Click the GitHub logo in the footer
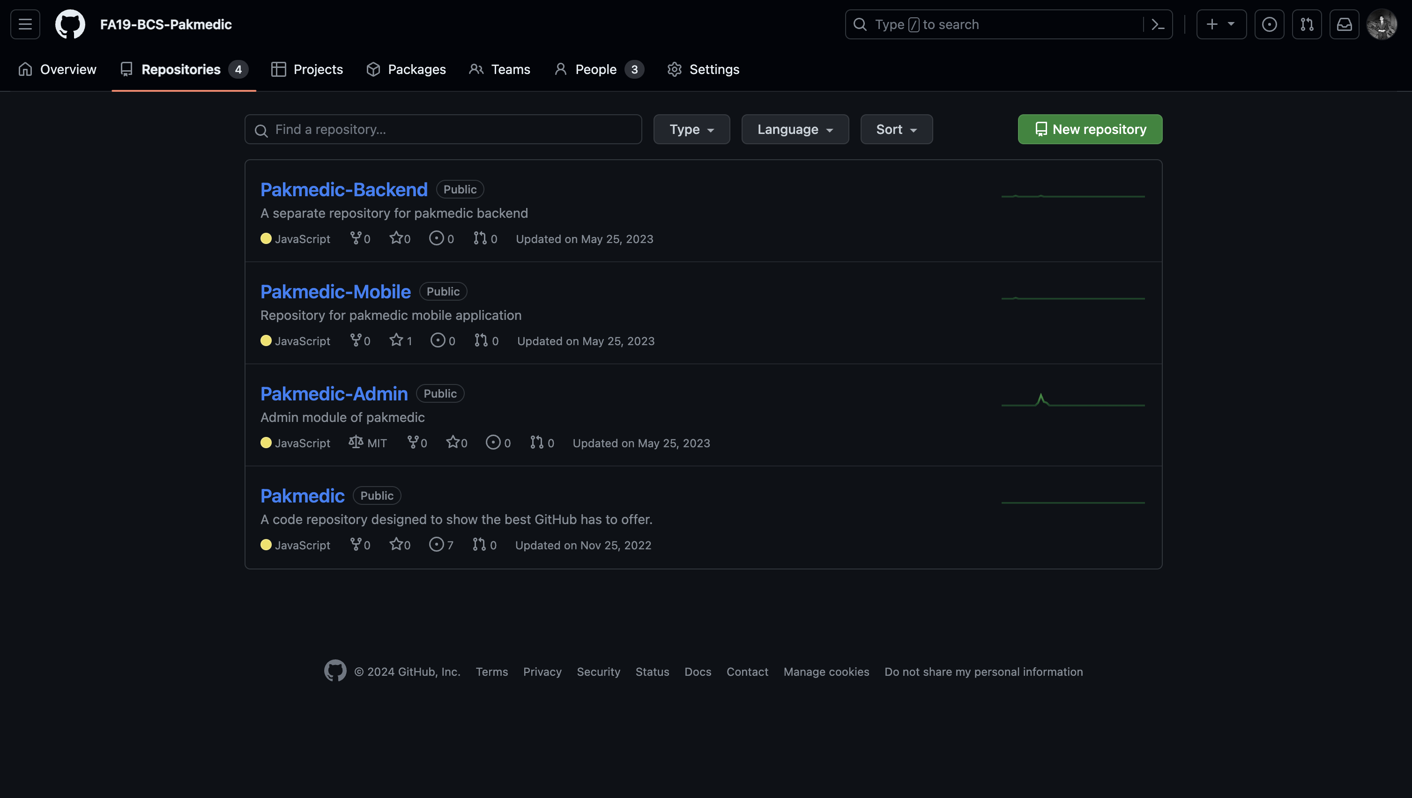This screenshot has width=1412, height=798. 335,670
